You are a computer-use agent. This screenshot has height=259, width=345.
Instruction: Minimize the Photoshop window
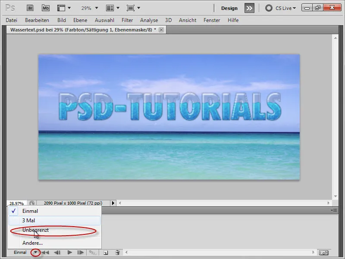(307, 8)
